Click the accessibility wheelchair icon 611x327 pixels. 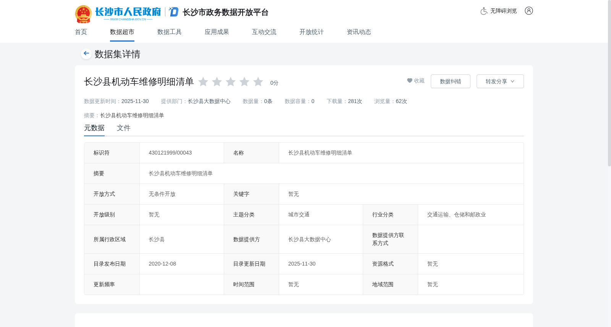484,11
